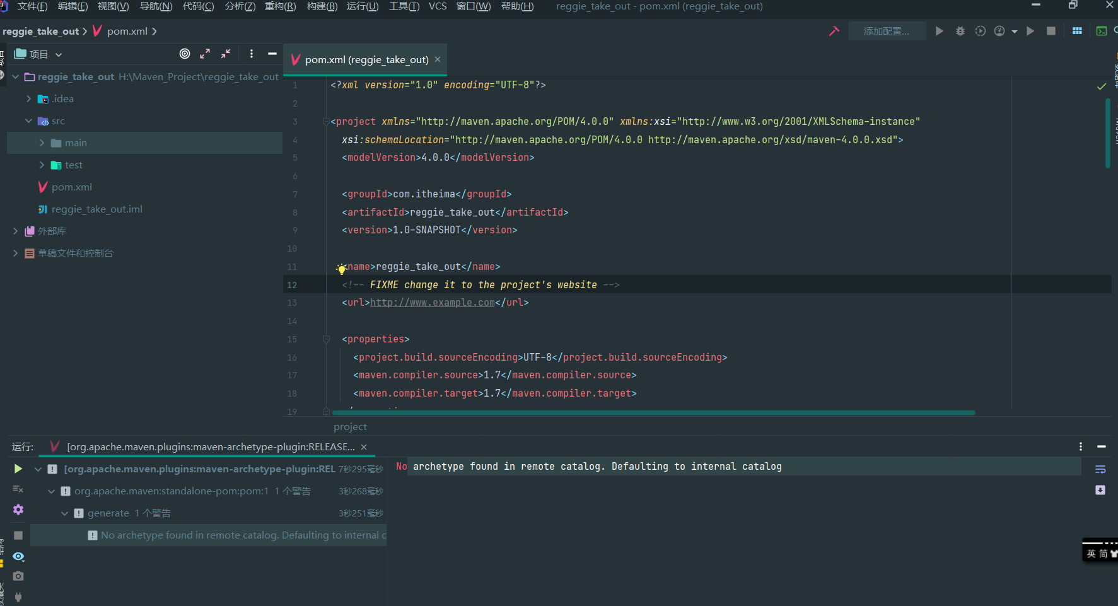Screen dimensions: 1118x606
Task: Click scroll-to-end icon in run console
Action: pyautogui.click(x=1100, y=490)
